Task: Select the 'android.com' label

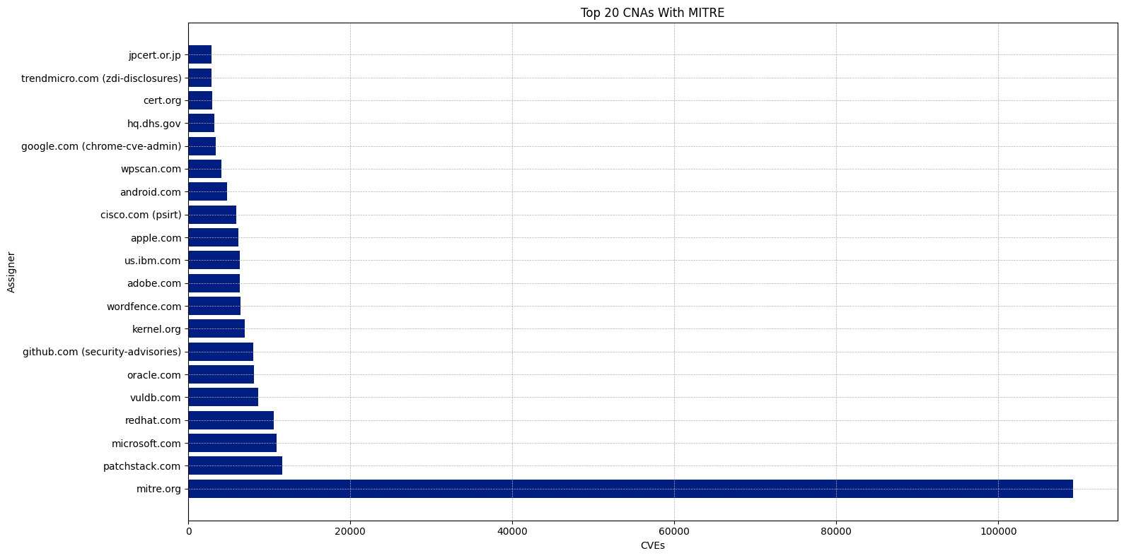Action: click(x=151, y=192)
